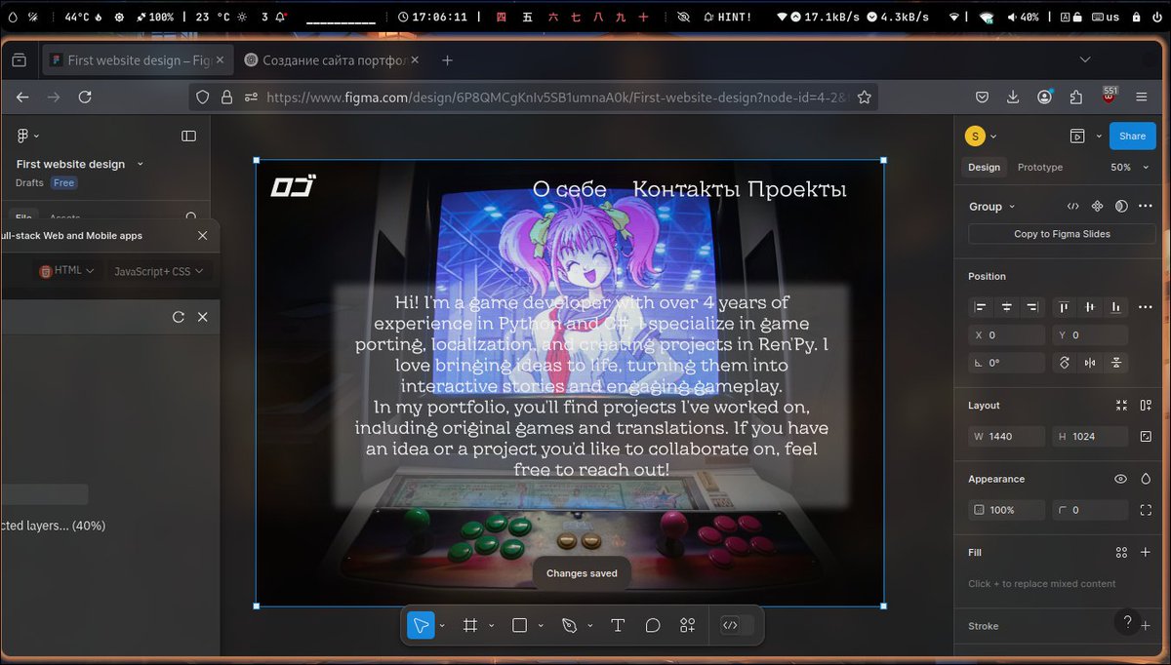
Task: Open the HTML framework dropdown
Action: pos(66,271)
